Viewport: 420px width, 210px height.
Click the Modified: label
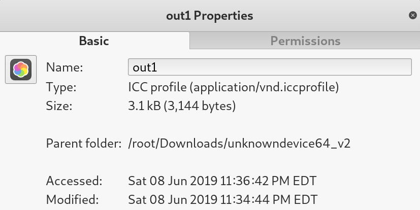(x=72, y=198)
